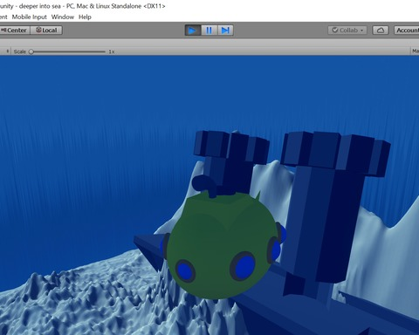This screenshot has width=419, height=335.
Task: Click the green submarine in Game view
Action: click(223, 246)
